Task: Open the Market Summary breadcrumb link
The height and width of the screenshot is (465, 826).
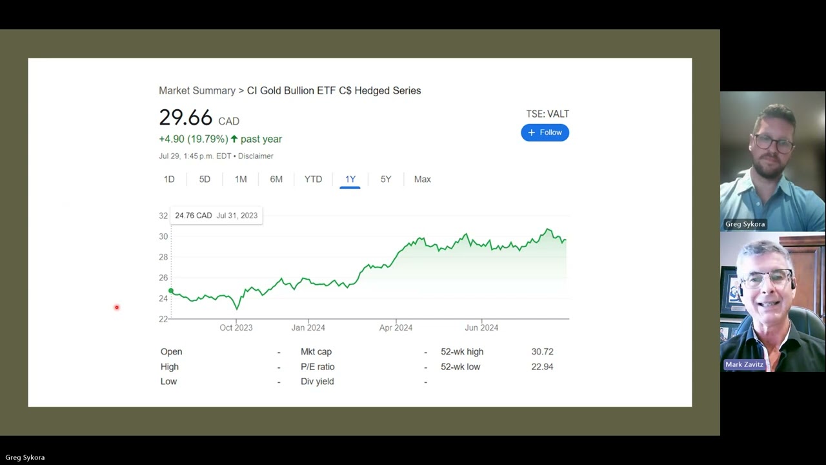Action: click(197, 90)
